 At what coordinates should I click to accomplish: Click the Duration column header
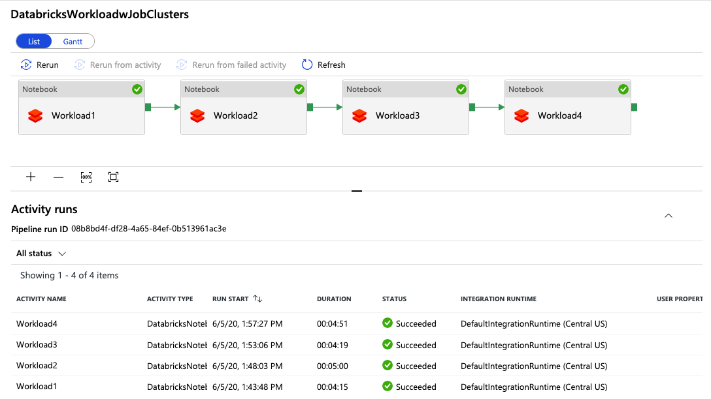click(334, 299)
